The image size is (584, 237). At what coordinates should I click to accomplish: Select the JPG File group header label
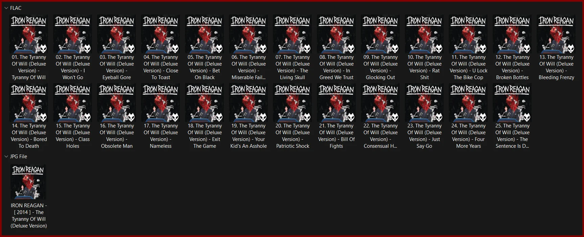(19, 157)
